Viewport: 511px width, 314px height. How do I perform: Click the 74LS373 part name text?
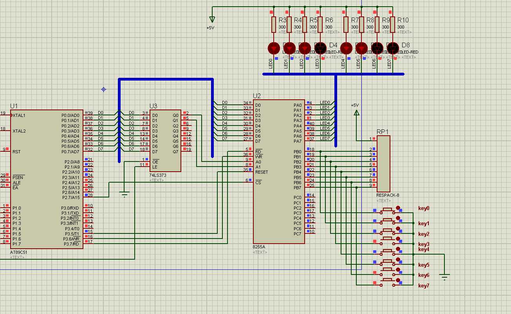click(x=158, y=175)
